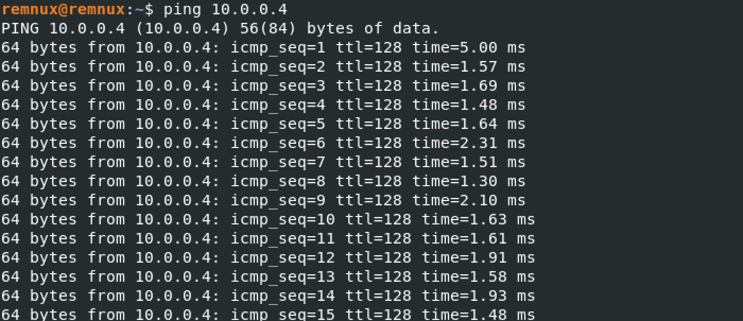Click the icmp_seq=2 text

coord(278,67)
